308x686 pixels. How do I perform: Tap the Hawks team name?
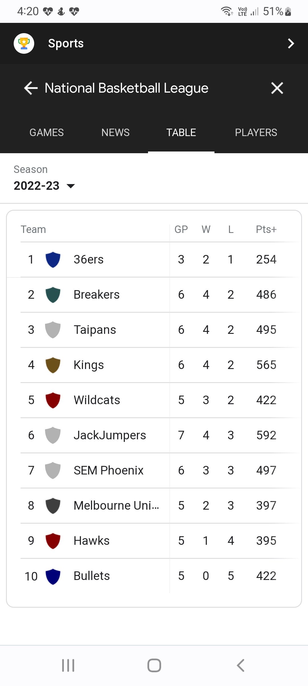click(x=92, y=541)
